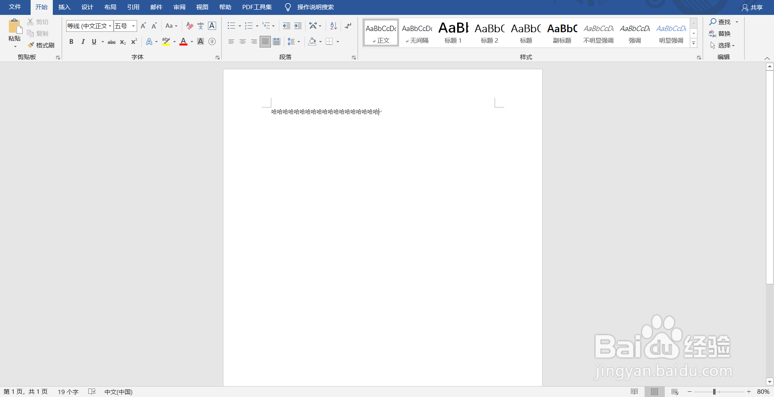Toggle Underline formatting
Screen dimensions: 774x397
(94, 41)
